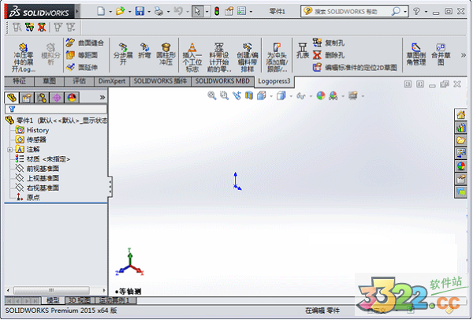Open the DisplayManager tab icon
This screenshot has width=473, height=320.
(72, 98)
